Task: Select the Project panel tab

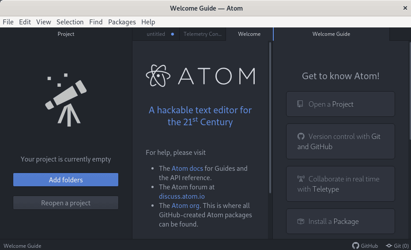Action: (66, 34)
